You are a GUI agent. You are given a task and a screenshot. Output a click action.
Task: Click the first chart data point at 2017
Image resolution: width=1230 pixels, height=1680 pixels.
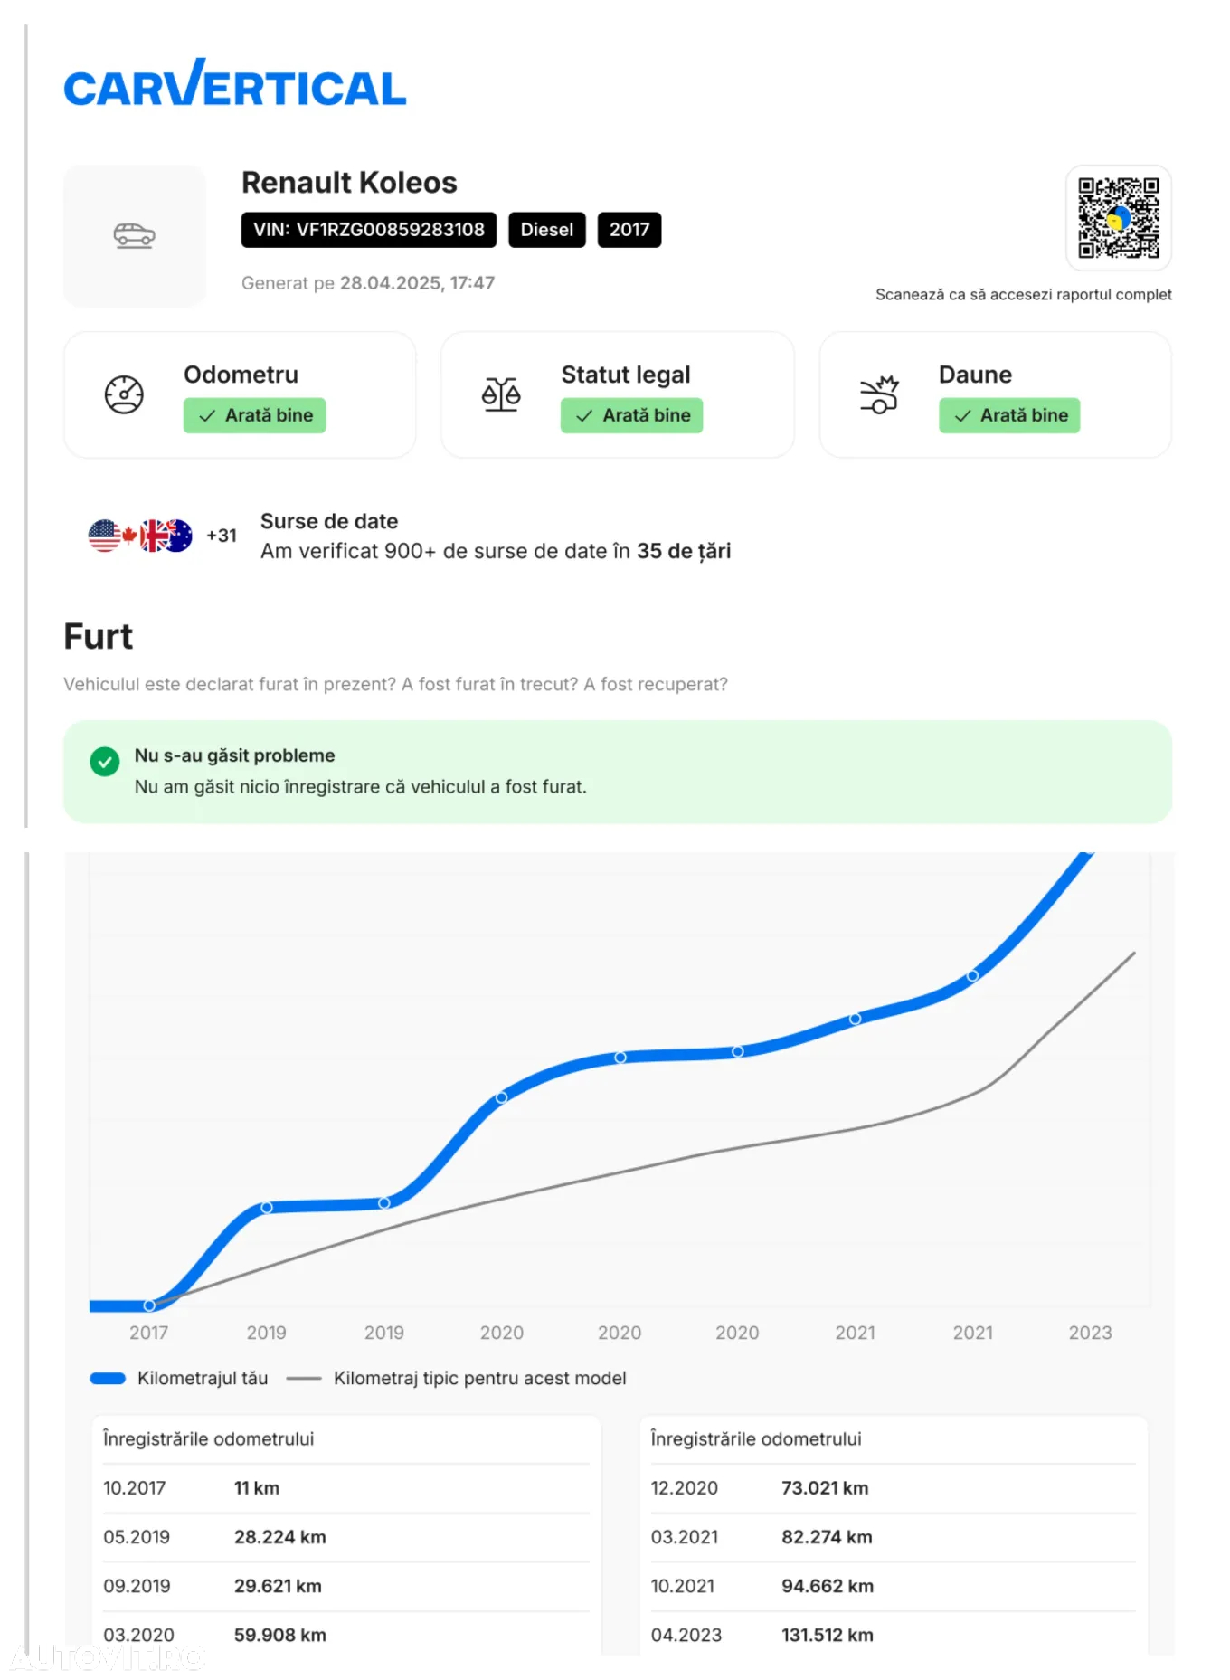(x=149, y=1305)
